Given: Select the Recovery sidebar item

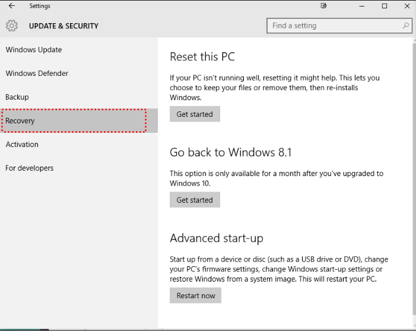Looking at the screenshot, I should (x=20, y=121).
